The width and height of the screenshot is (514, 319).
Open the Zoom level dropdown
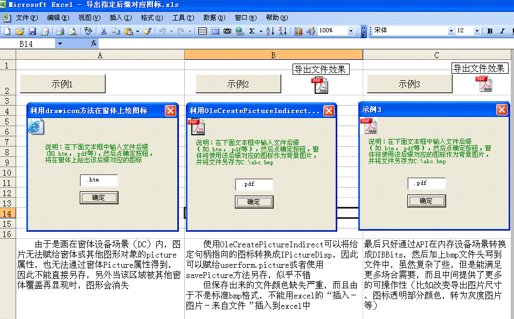[x=350, y=31]
